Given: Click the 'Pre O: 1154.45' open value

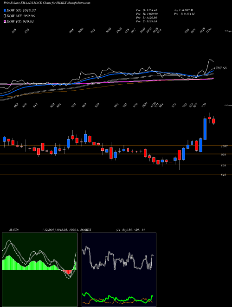Looking at the screenshot, I should pyautogui.click(x=147, y=10).
